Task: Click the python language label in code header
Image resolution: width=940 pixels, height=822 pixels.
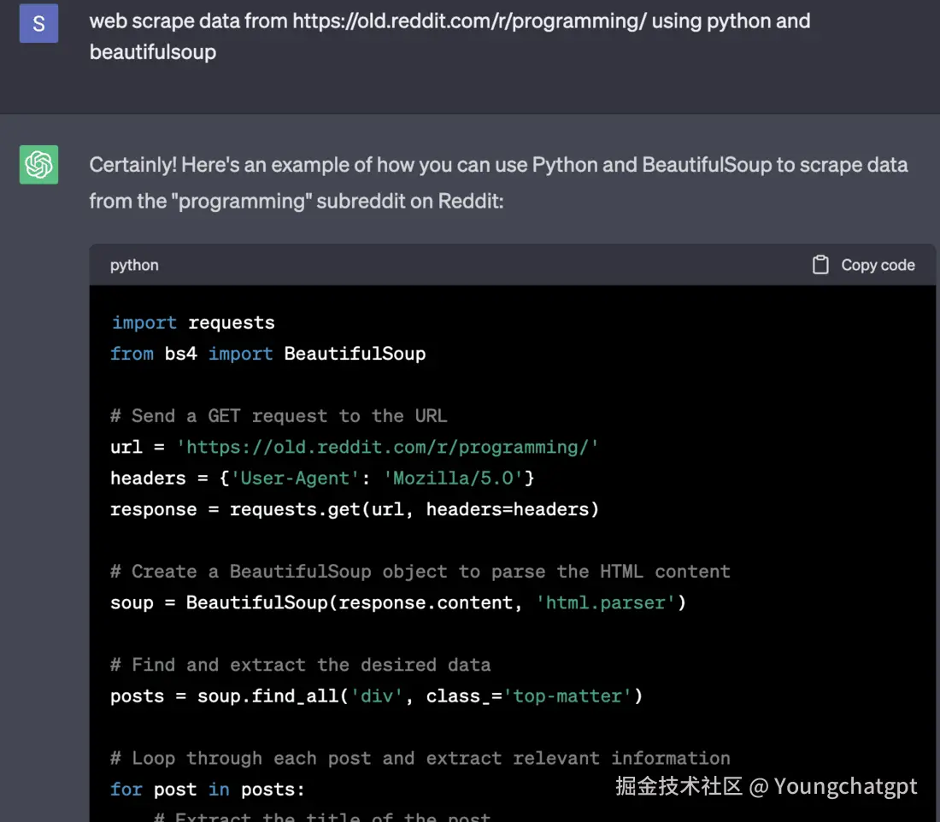Action: 134,265
